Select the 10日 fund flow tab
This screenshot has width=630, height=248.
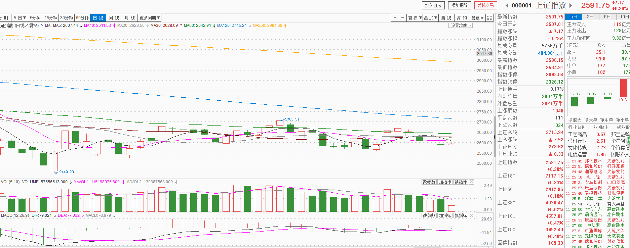click(x=624, y=17)
